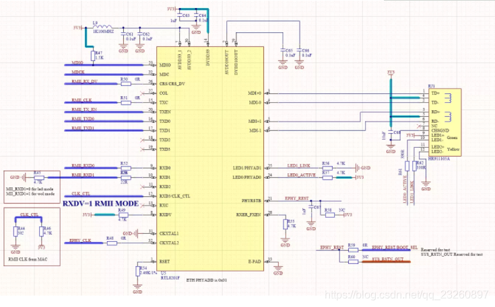
Task: Click the RMII_RXD1 net label
Action: 83,175
